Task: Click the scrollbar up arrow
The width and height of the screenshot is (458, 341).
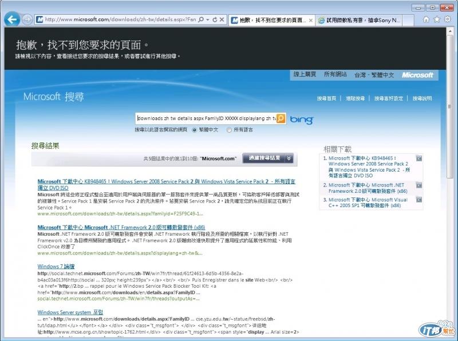Action: (450, 31)
